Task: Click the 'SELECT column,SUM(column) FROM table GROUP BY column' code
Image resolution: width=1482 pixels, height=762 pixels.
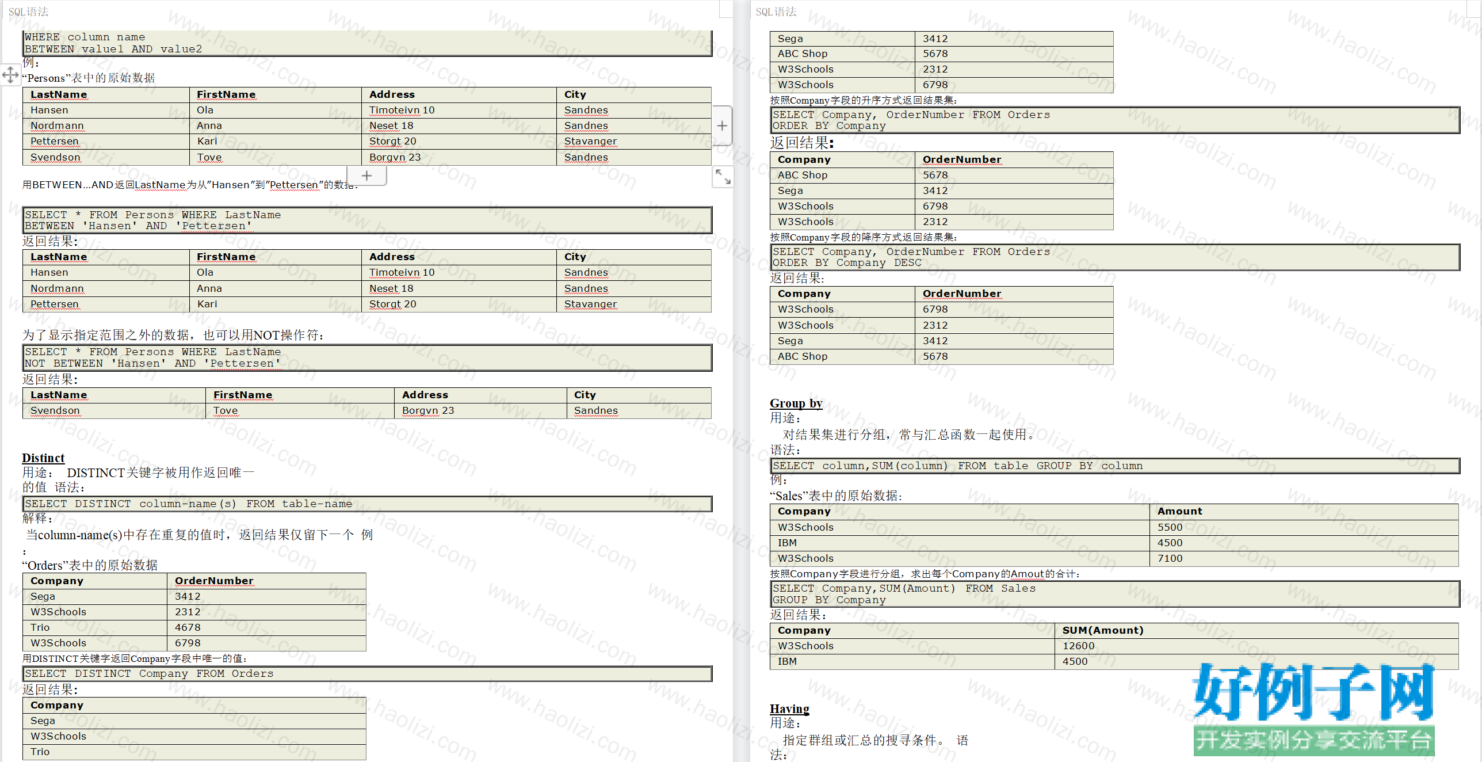Action: point(957,466)
